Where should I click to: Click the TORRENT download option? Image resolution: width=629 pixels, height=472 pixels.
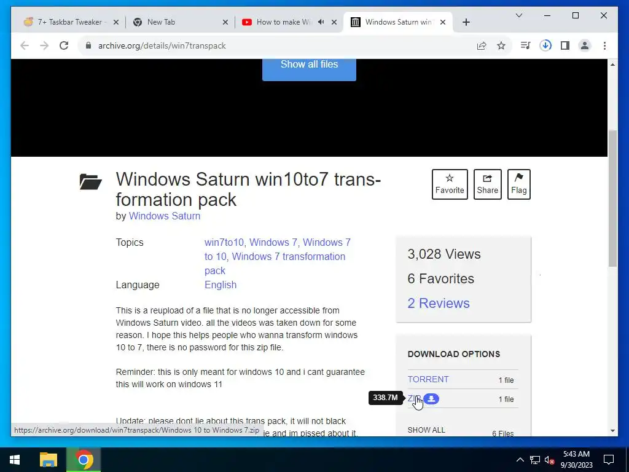(428, 379)
